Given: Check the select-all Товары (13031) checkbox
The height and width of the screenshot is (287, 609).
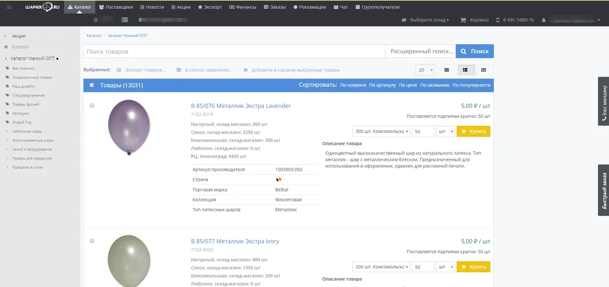Looking at the screenshot, I should [x=92, y=85].
